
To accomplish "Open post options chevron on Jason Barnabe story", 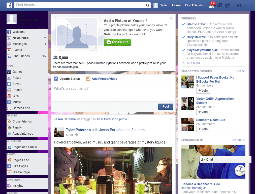I will click(171, 119).
